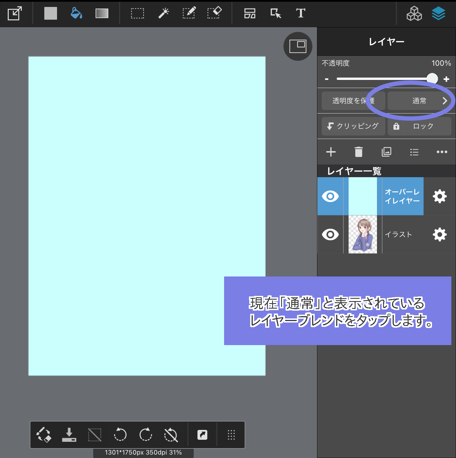Open the 通常 blend mode dropdown
Image resolution: width=456 pixels, height=458 pixels.
pos(419,101)
